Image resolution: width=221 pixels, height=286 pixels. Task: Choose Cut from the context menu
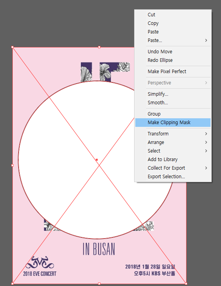click(x=173, y=15)
